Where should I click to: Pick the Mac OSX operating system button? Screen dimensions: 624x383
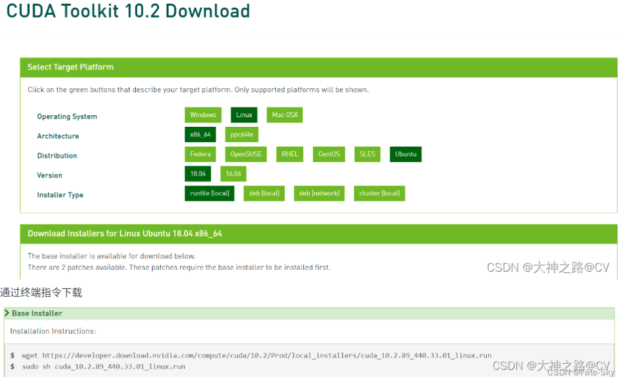(x=285, y=115)
